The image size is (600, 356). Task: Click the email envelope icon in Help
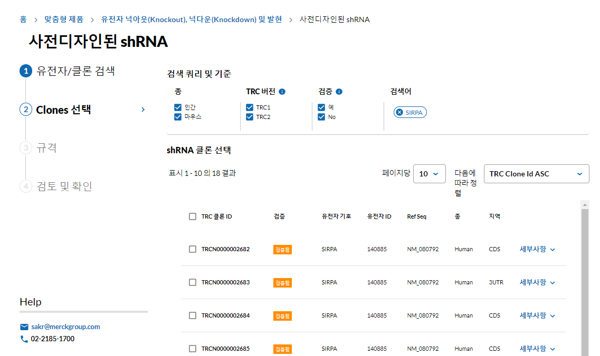[x=24, y=327]
